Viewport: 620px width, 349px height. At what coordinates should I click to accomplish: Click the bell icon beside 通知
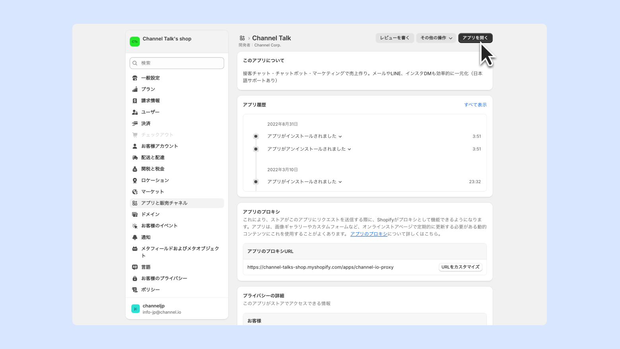click(135, 238)
